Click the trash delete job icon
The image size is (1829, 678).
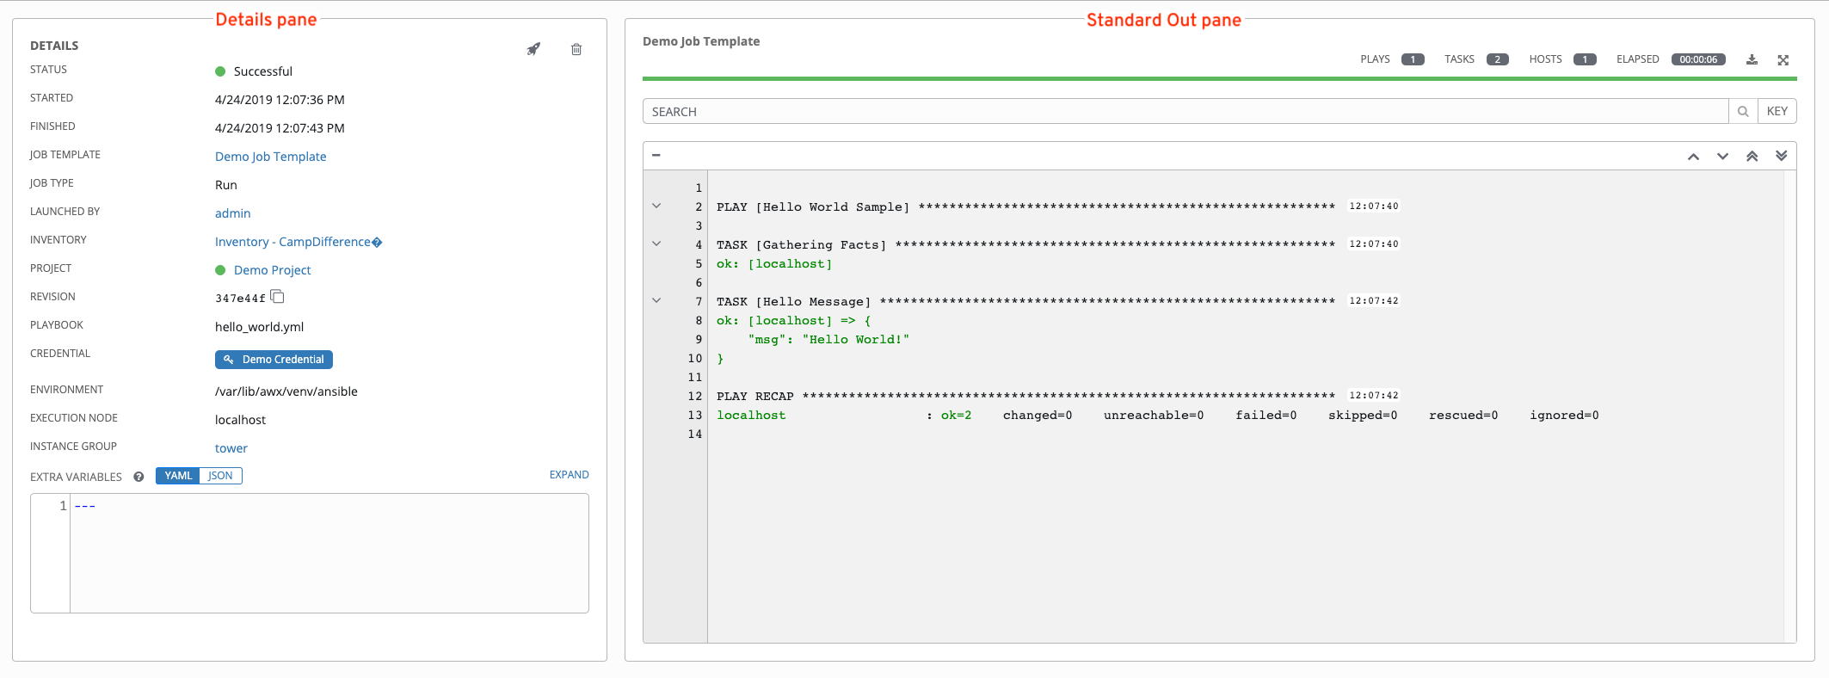[576, 49]
